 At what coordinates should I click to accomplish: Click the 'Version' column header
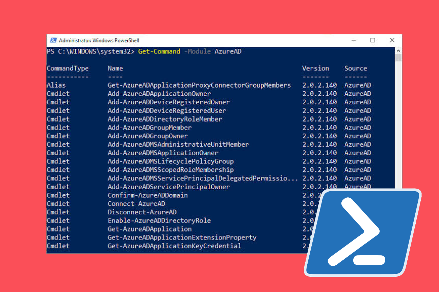tap(315, 68)
